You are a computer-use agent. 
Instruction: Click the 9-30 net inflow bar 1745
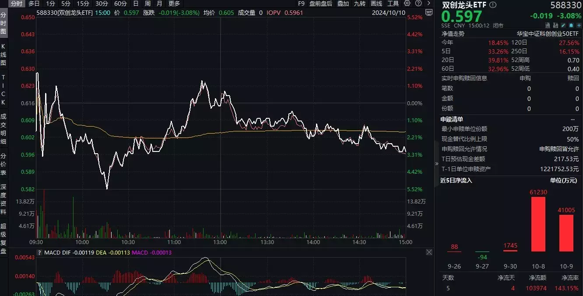(x=510, y=250)
